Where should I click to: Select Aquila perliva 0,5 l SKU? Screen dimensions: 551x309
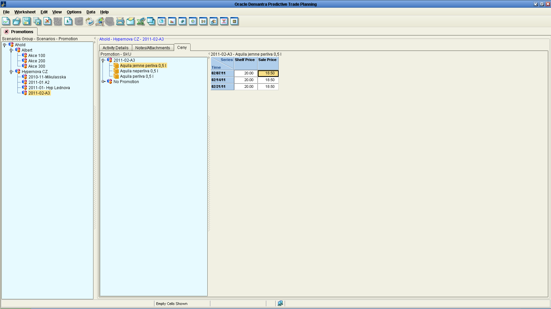(x=137, y=76)
